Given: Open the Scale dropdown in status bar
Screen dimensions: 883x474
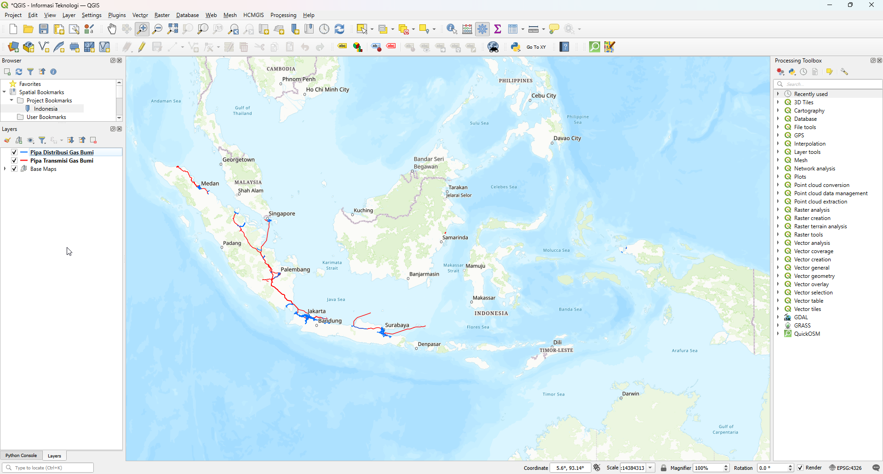Looking at the screenshot, I should point(650,468).
